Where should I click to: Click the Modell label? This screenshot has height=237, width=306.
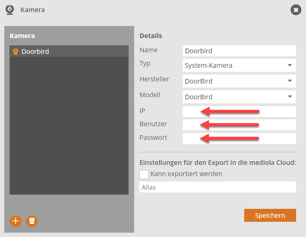click(x=150, y=95)
